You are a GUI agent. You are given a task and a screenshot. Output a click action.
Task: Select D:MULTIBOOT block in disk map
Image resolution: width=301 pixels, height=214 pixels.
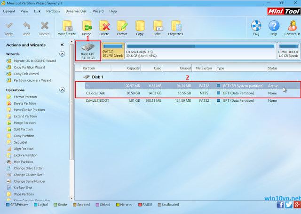pos(289,51)
